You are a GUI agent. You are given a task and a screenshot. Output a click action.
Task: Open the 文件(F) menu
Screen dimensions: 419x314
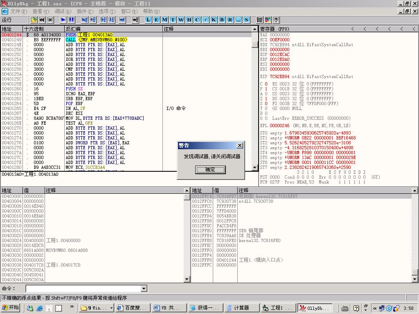pos(19,11)
